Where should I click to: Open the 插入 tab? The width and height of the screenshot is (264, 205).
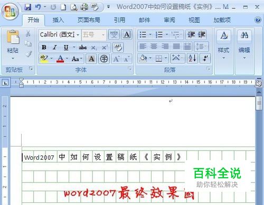58,20
